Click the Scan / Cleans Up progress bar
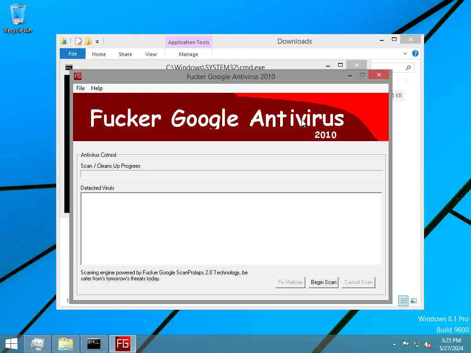The image size is (471, 353). [231, 174]
